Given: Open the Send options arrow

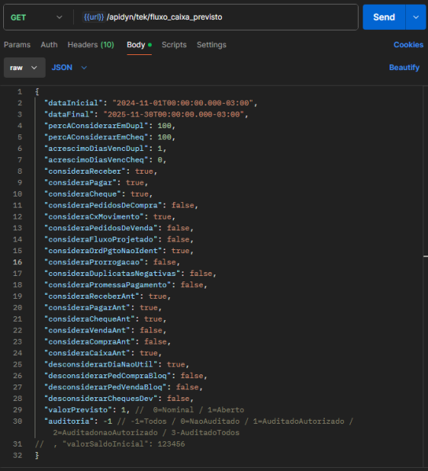Looking at the screenshot, I should tap(416, 17).
